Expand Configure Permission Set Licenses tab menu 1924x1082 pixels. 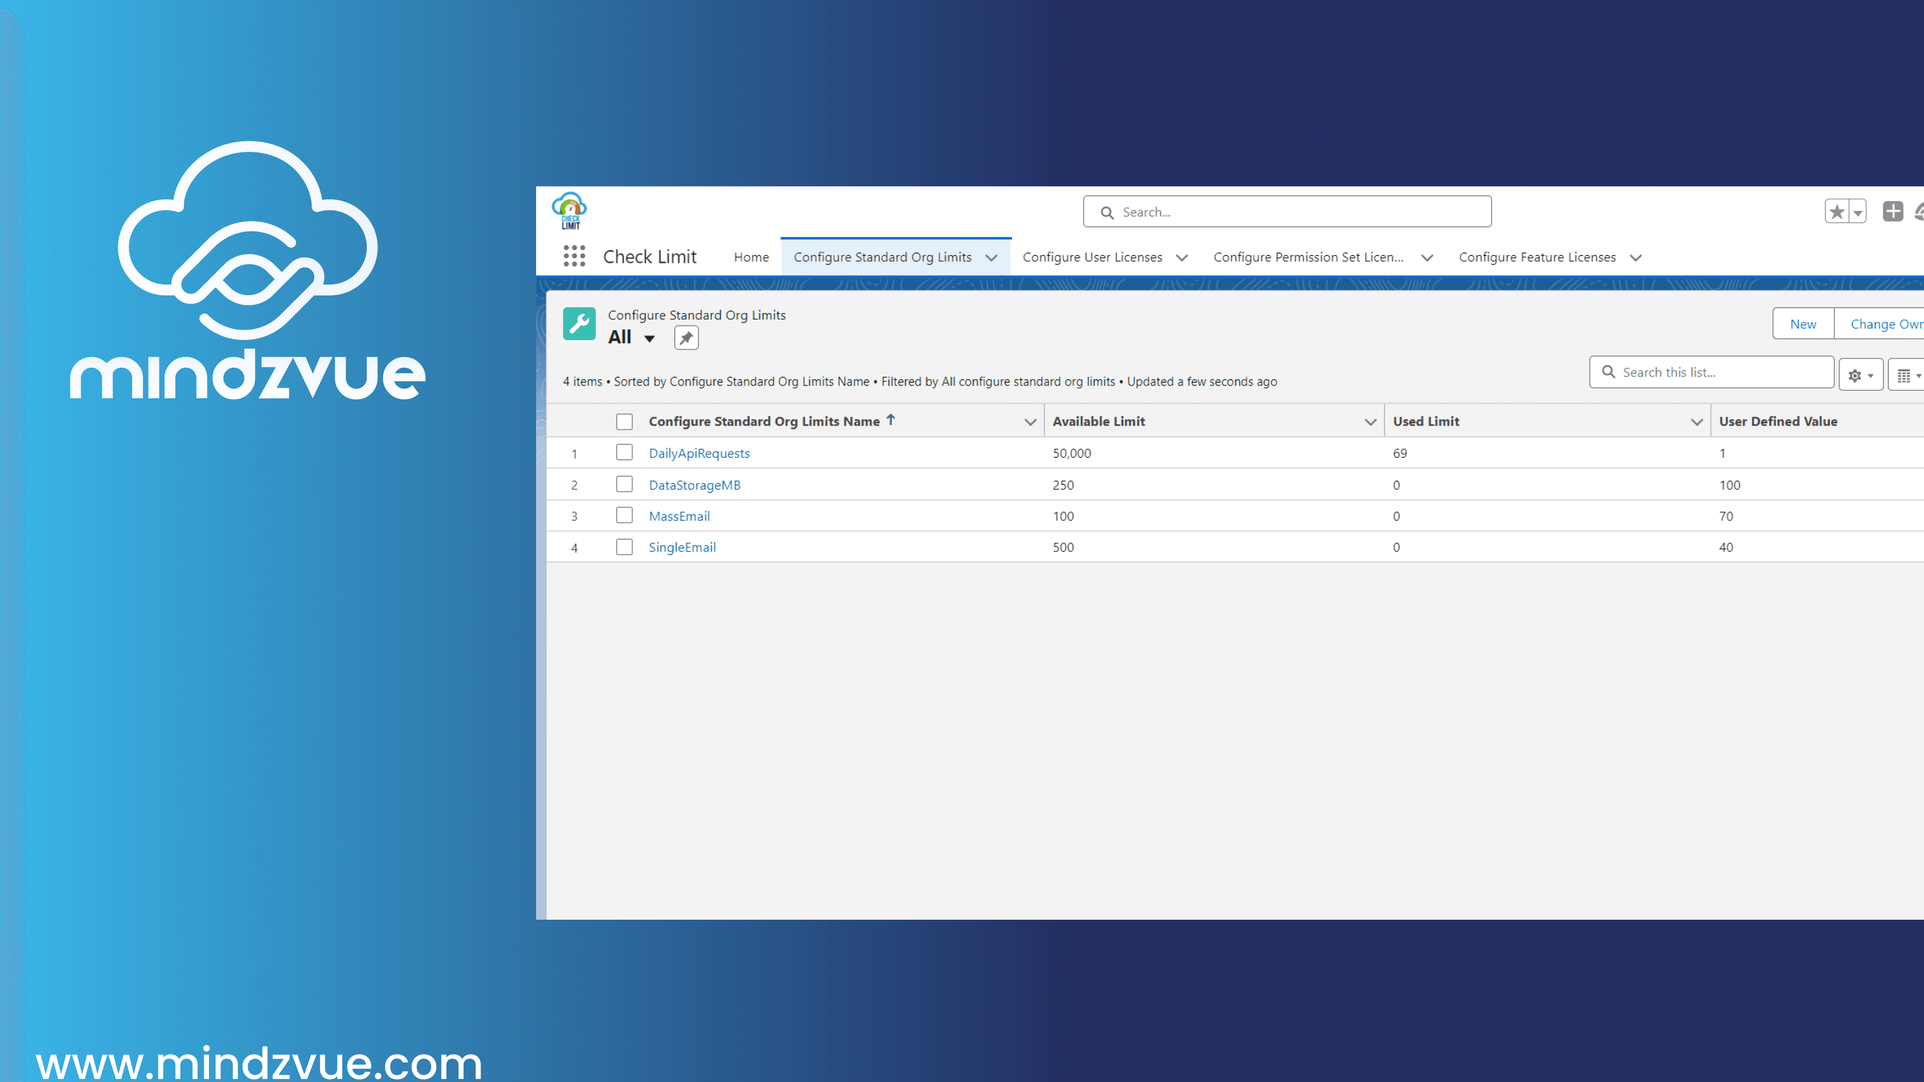pyautogui.click(x=1426, y=257)
